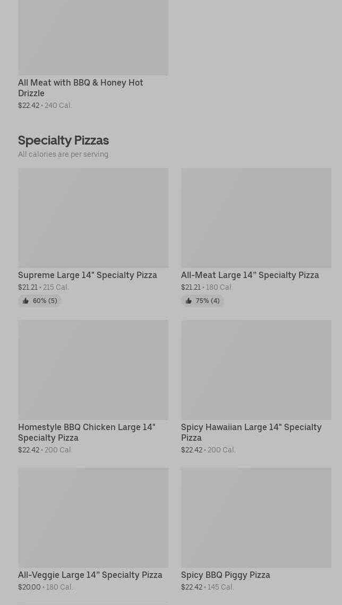Open the Supreme Large 14" Specialty Pizza photo
The width and height of the screenshot is (342, 605).
pos(93,218)
